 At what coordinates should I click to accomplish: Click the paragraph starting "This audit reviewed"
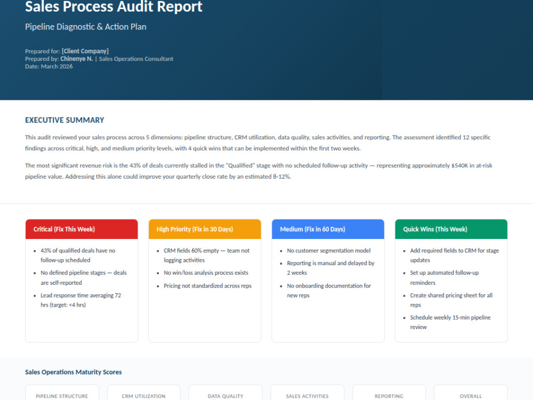point(257,143)
